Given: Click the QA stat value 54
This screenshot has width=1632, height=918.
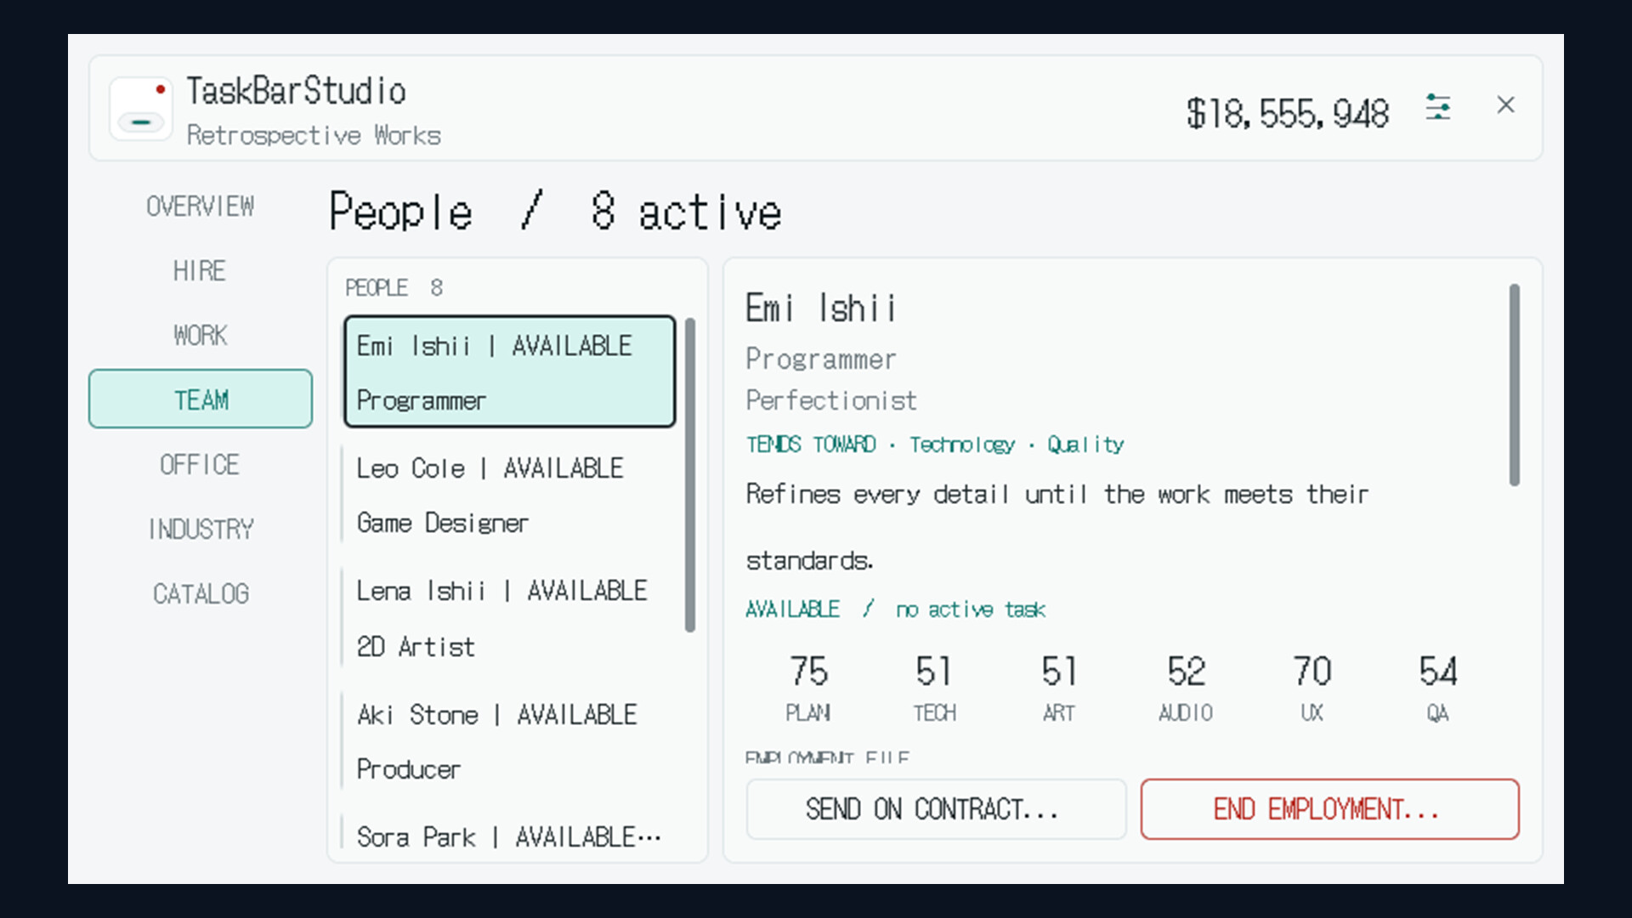Looking at the screenshot, I should tap(1437, 671).
